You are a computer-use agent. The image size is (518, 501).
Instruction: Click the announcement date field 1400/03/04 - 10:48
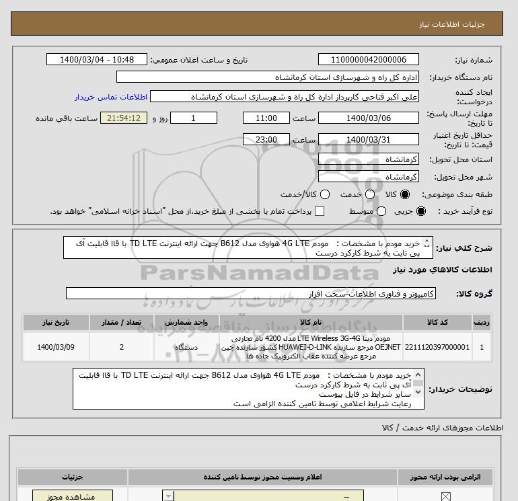[97, 60]
